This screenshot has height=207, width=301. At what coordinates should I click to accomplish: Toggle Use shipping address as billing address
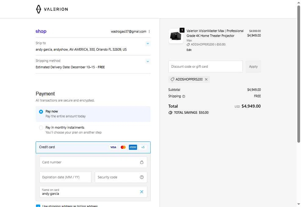38,206
